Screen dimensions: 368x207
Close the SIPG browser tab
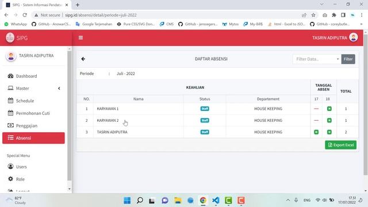(67, 5)
